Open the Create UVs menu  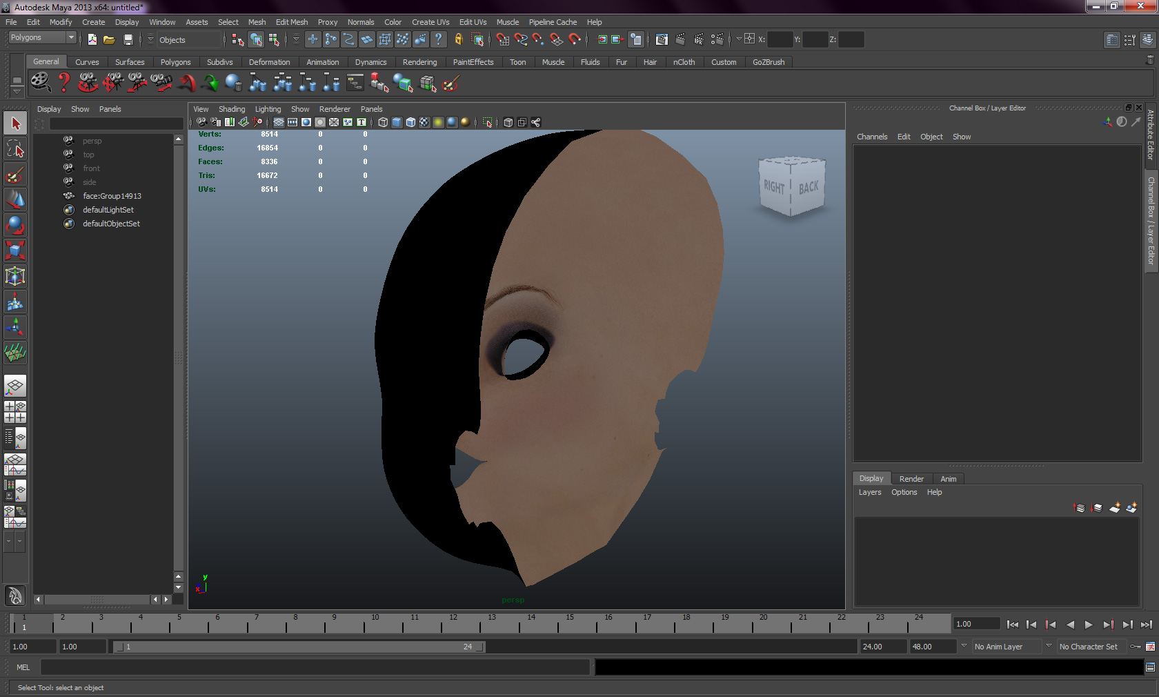click(430, 22)
